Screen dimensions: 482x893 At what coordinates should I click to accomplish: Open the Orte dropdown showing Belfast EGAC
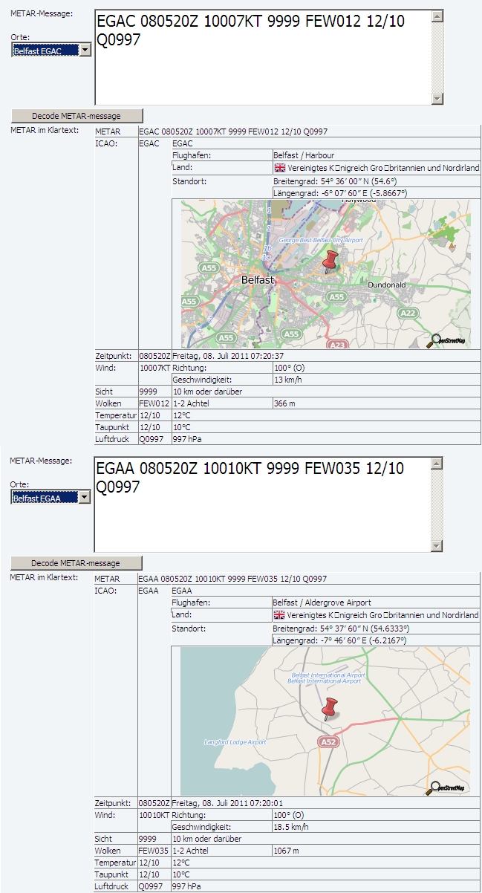pos(51,51)
